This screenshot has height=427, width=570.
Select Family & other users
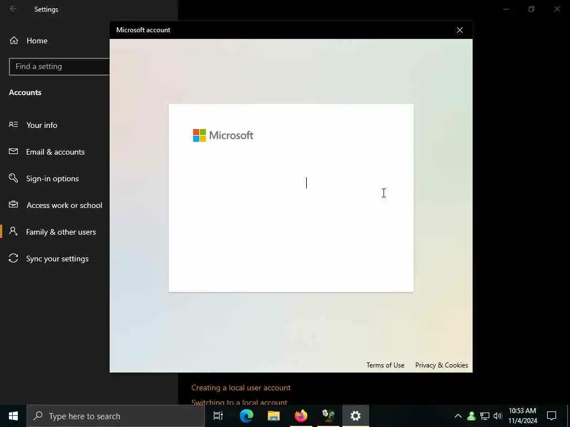click(61, 232)
